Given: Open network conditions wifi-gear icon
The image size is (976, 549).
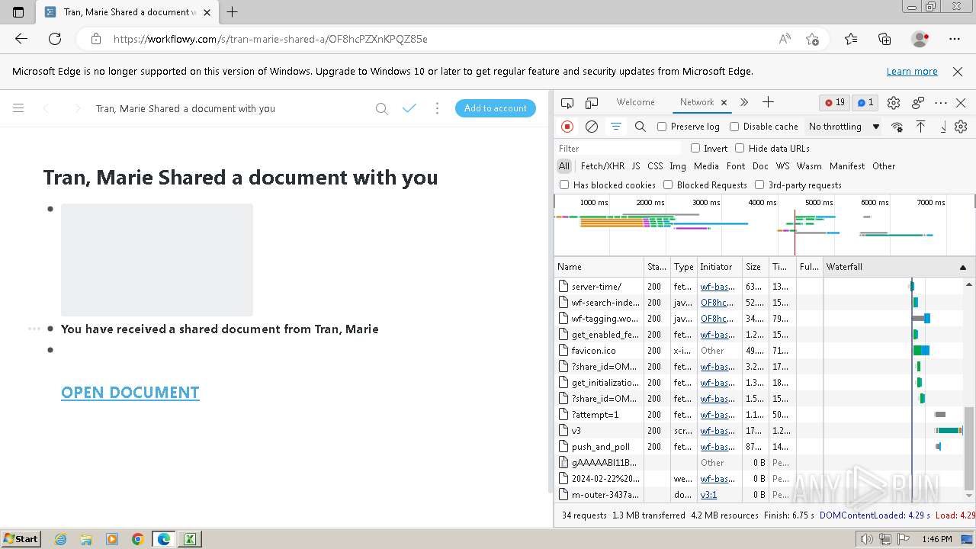Looking at the screenshot, I should pyautogui.click(x=897, y=127).
